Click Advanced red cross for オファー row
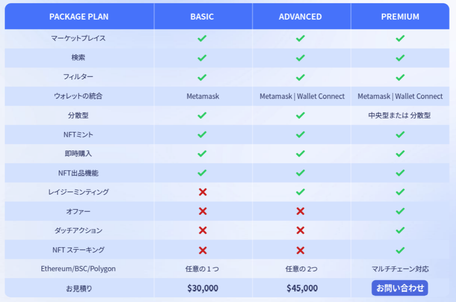Image resolution: width=456 pixels, height=302 pixels. pos(300,211)
